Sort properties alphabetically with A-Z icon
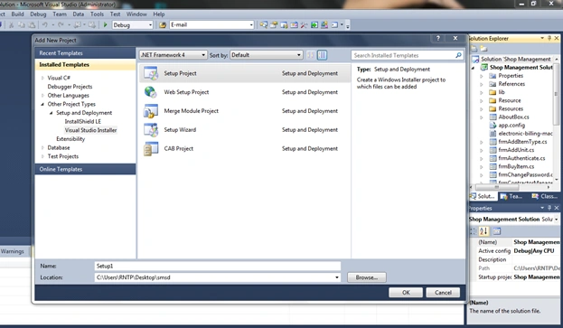The width and height of the screenshot is (563, 328). (483, 231)
